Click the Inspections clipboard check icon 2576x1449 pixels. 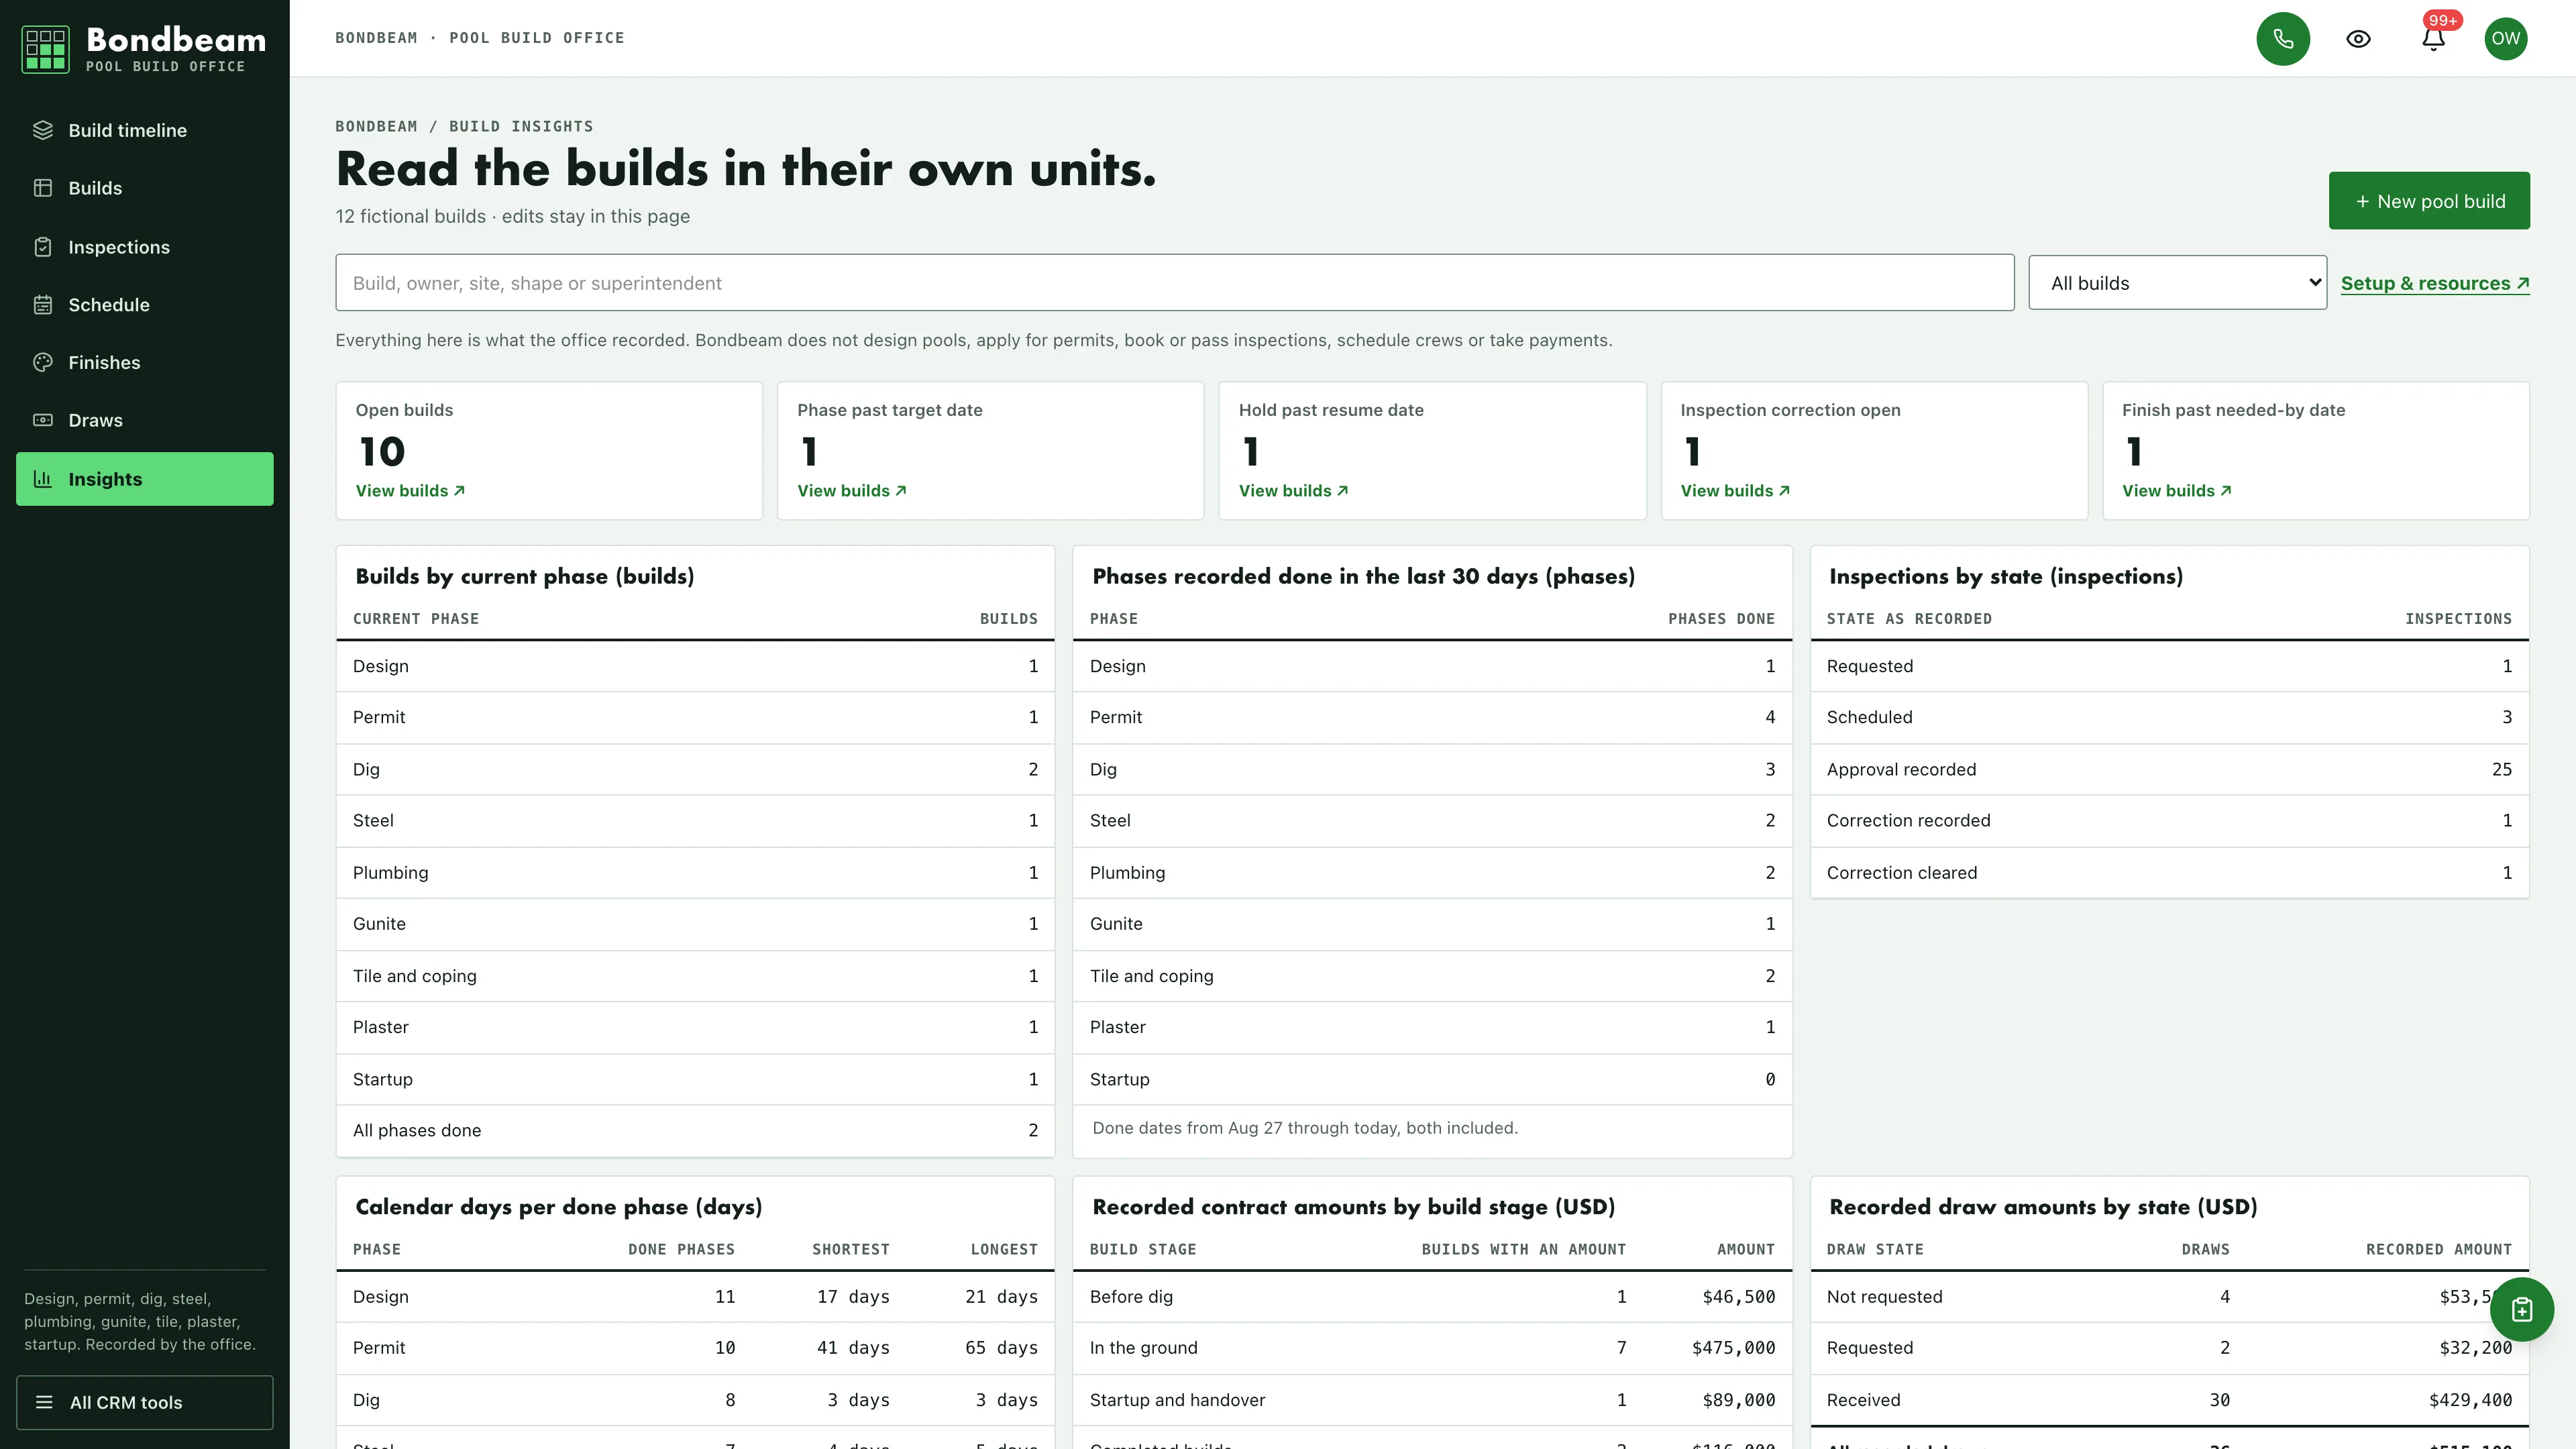[x=43, y=247]
